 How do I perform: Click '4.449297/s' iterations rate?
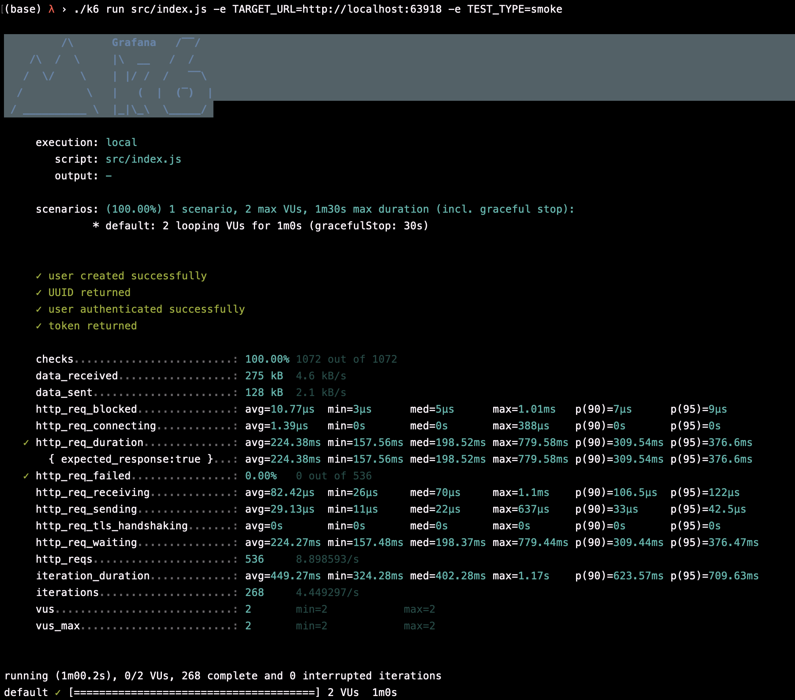click(x=327, y=592)
